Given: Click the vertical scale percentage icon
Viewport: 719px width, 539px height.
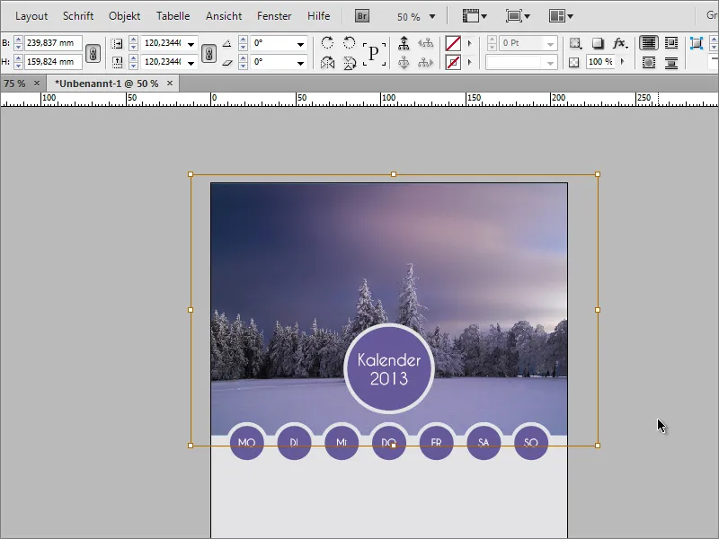Looking at the screenshot, I should (117, 62).
